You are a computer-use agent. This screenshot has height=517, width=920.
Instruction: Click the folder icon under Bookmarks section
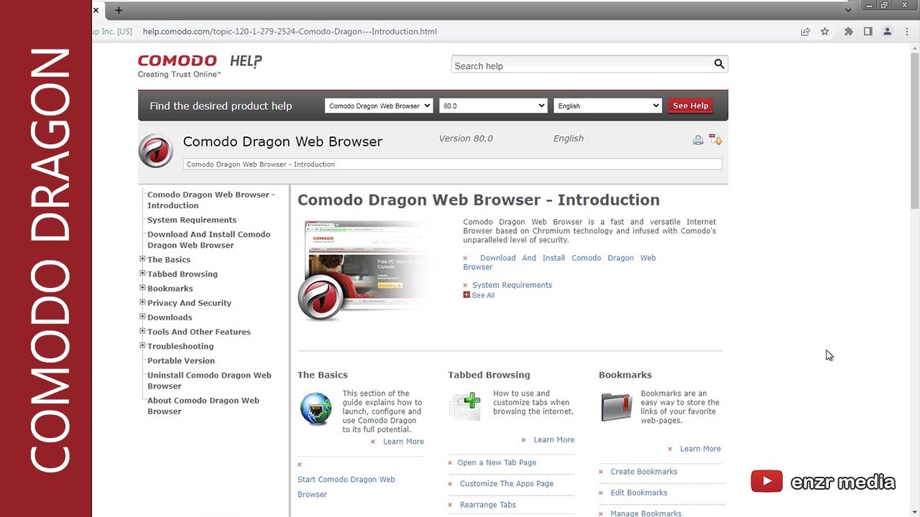(616, 407)
